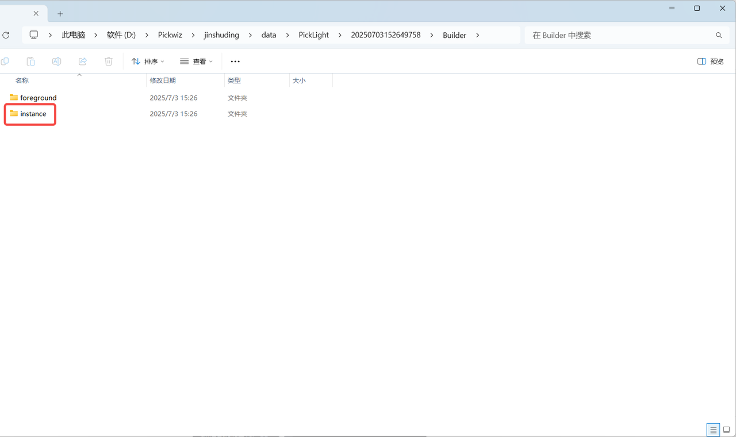Click the rename icon in toolbar
This screenshot has width=736, height=437.
(x=56, y=61)
